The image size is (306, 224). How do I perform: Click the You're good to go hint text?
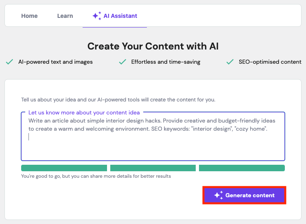pos(96,176)
